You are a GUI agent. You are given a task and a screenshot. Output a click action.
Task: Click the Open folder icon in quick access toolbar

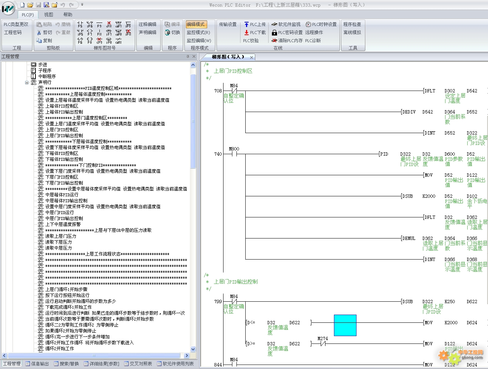coord(30,5)
